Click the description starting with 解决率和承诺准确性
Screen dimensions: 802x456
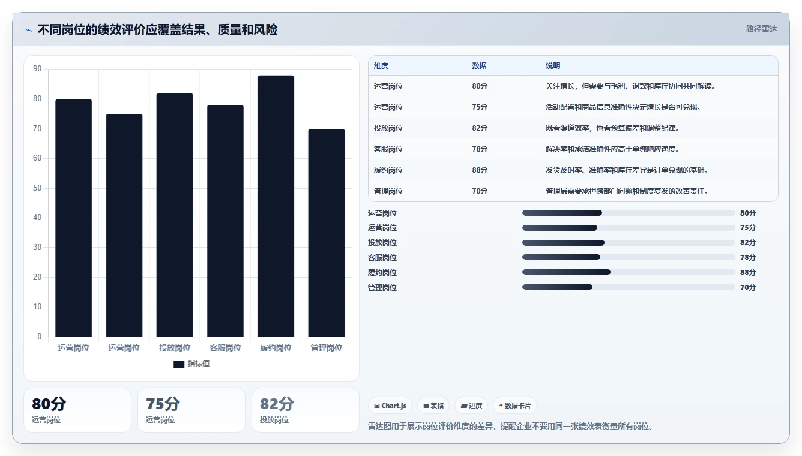coord(612,149)
